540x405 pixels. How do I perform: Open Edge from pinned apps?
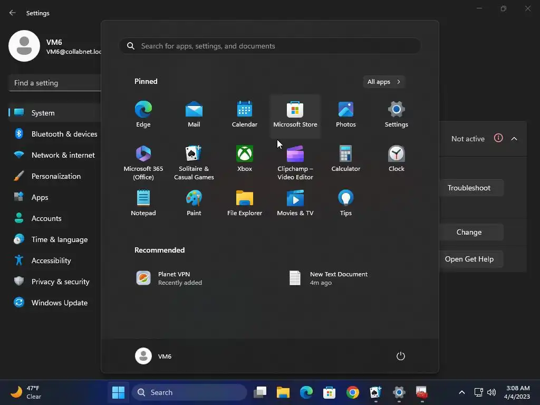point(143,114)
